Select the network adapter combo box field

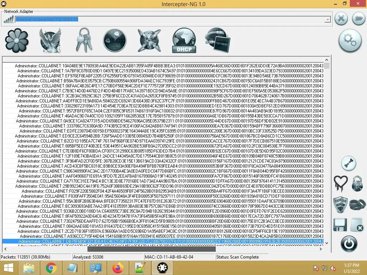[173, 19]
